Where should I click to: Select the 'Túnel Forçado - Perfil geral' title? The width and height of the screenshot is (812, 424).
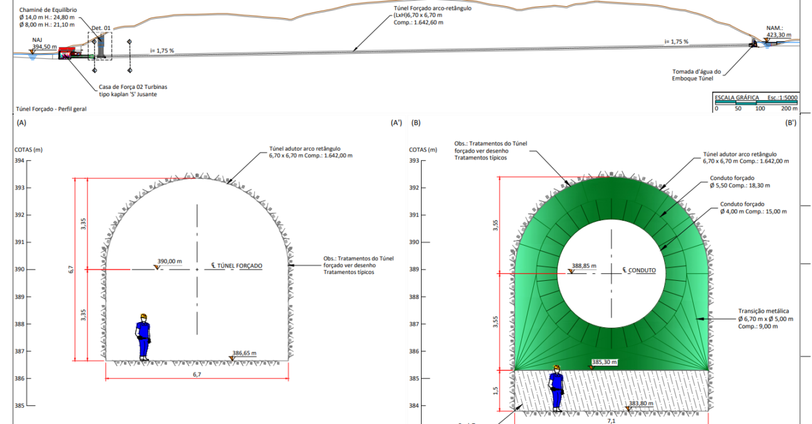coord(51,108)
